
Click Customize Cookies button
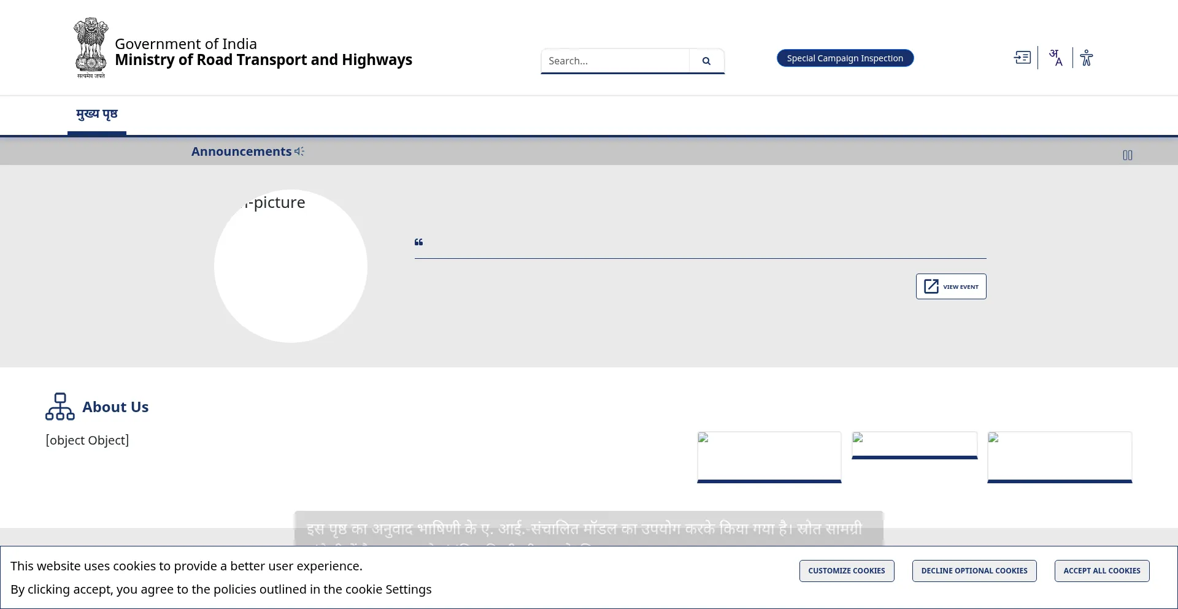point(847,570)
